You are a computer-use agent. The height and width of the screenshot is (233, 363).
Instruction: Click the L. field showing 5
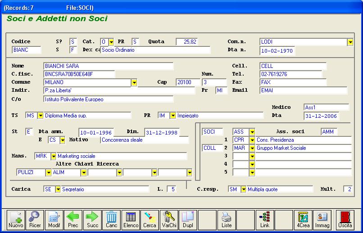(171, 189)
